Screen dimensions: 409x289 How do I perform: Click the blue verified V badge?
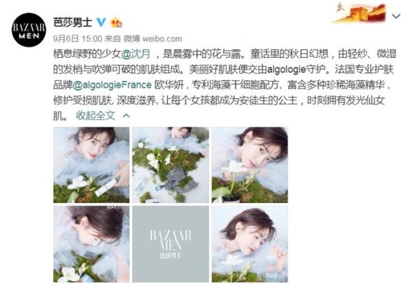(101, 22)
